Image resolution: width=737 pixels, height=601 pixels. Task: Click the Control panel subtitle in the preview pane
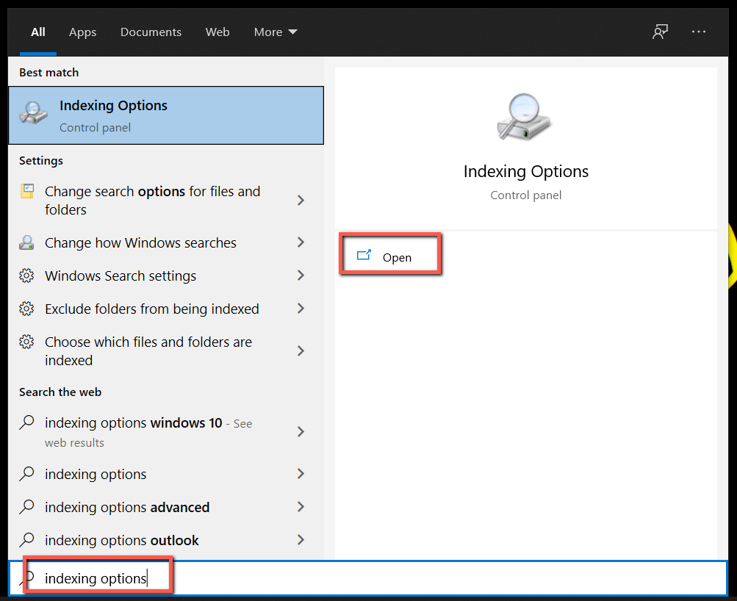(x=526, y=195)
